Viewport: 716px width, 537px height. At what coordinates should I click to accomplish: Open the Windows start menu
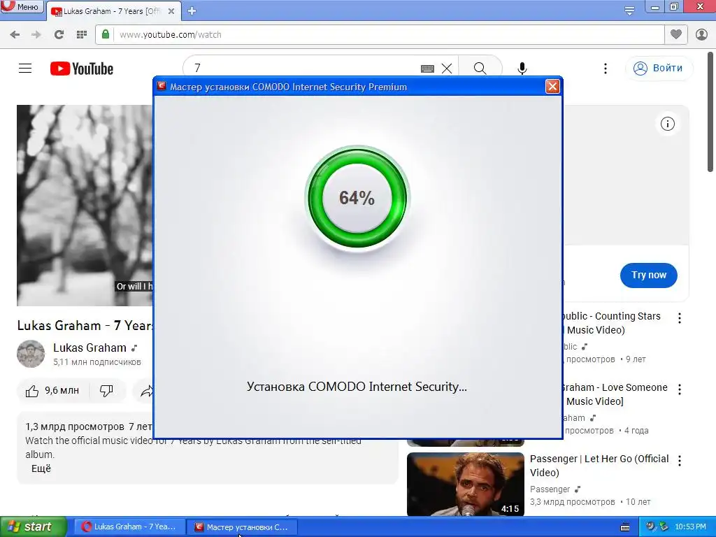point(34,527)
